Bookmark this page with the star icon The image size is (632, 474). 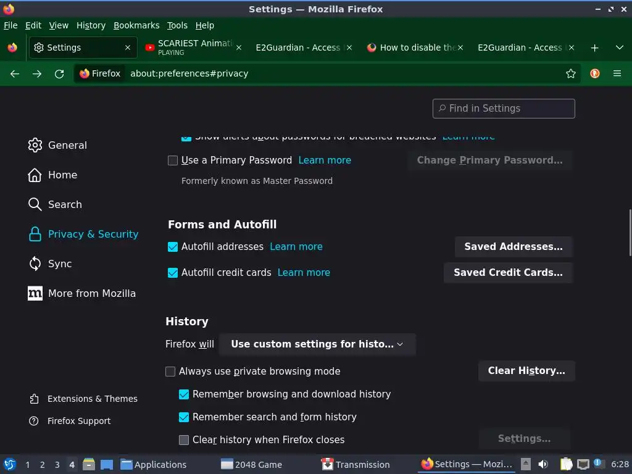[x=570, y=74]
